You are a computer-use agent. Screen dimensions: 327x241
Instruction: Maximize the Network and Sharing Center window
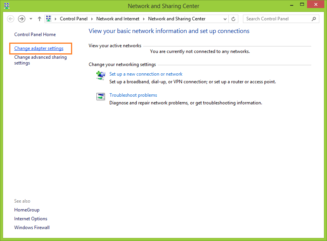click(302, 5)
